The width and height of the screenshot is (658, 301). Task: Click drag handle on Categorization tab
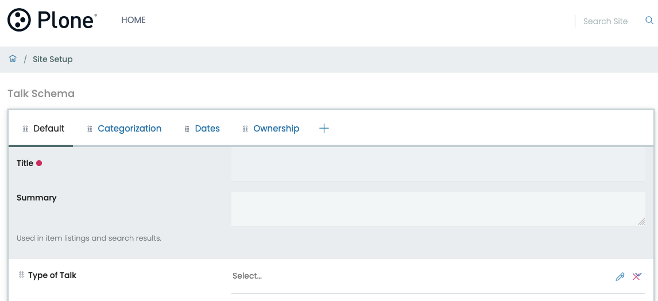[x=90, y=129]
